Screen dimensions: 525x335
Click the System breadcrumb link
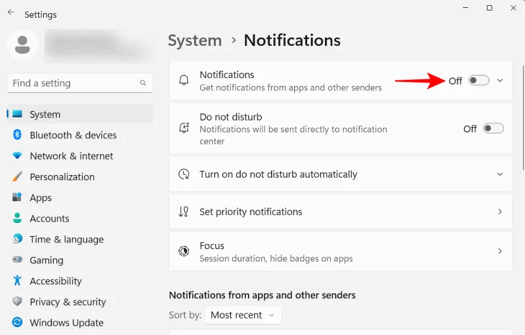195,41
